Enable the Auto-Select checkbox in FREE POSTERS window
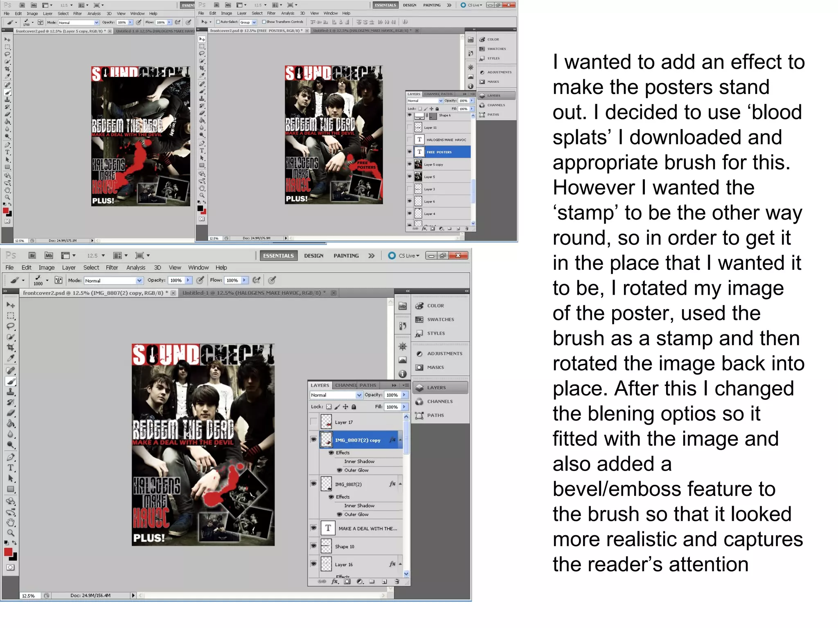This screenshot has height=628, width=838. click(x=218, y=22)
